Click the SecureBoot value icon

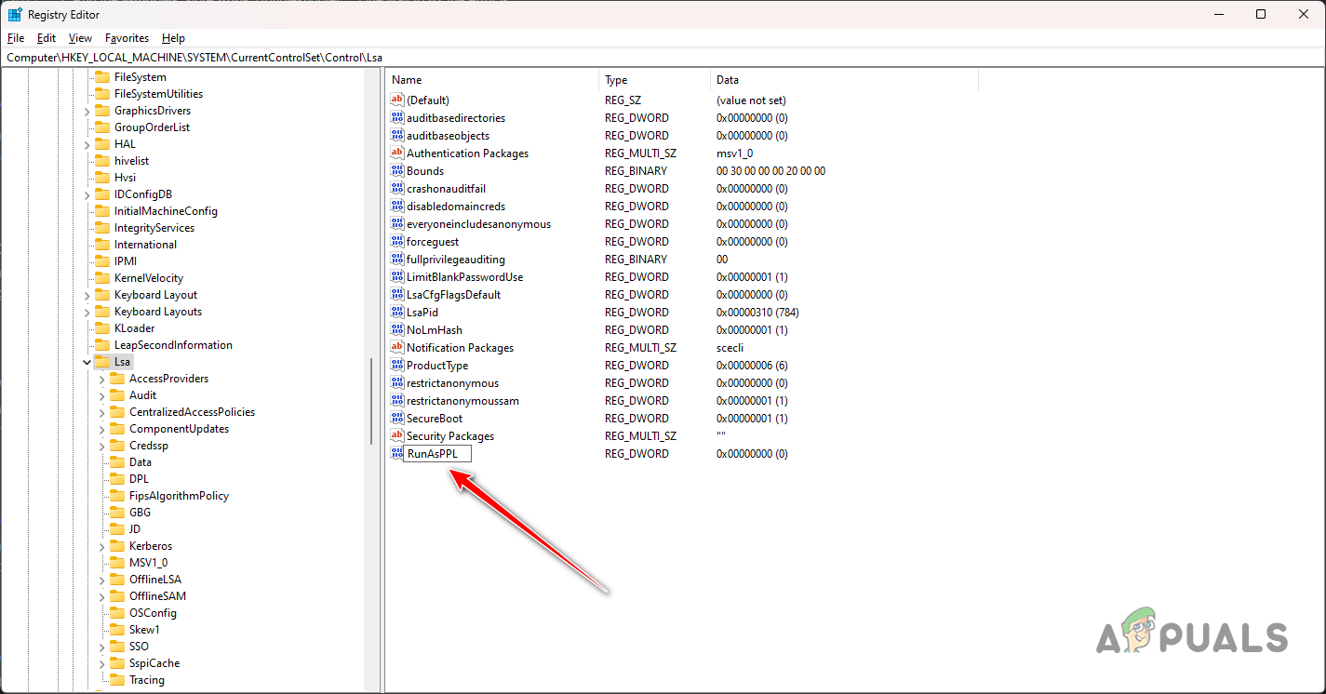397,419
